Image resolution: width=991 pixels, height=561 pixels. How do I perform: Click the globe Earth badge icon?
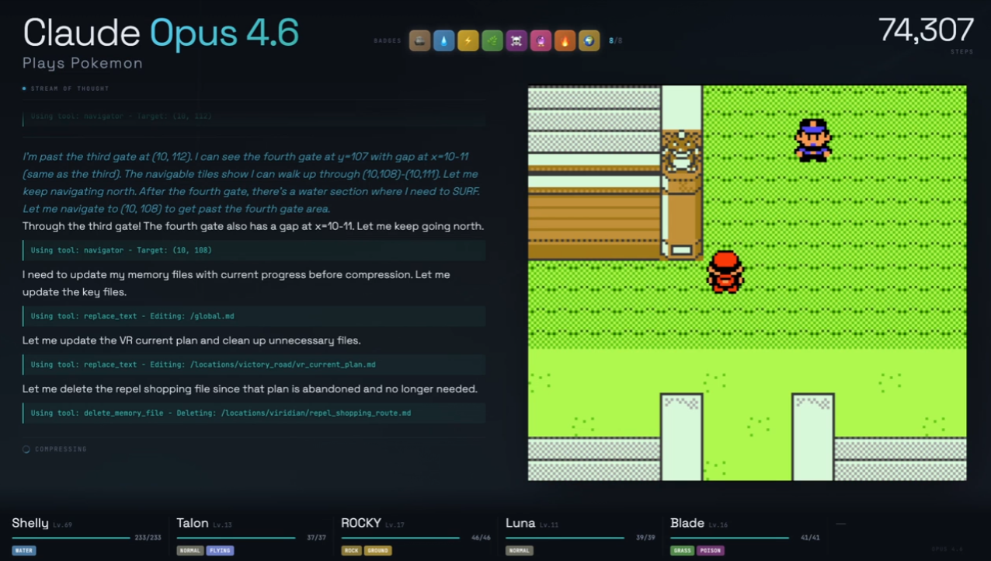coord(589,40)
